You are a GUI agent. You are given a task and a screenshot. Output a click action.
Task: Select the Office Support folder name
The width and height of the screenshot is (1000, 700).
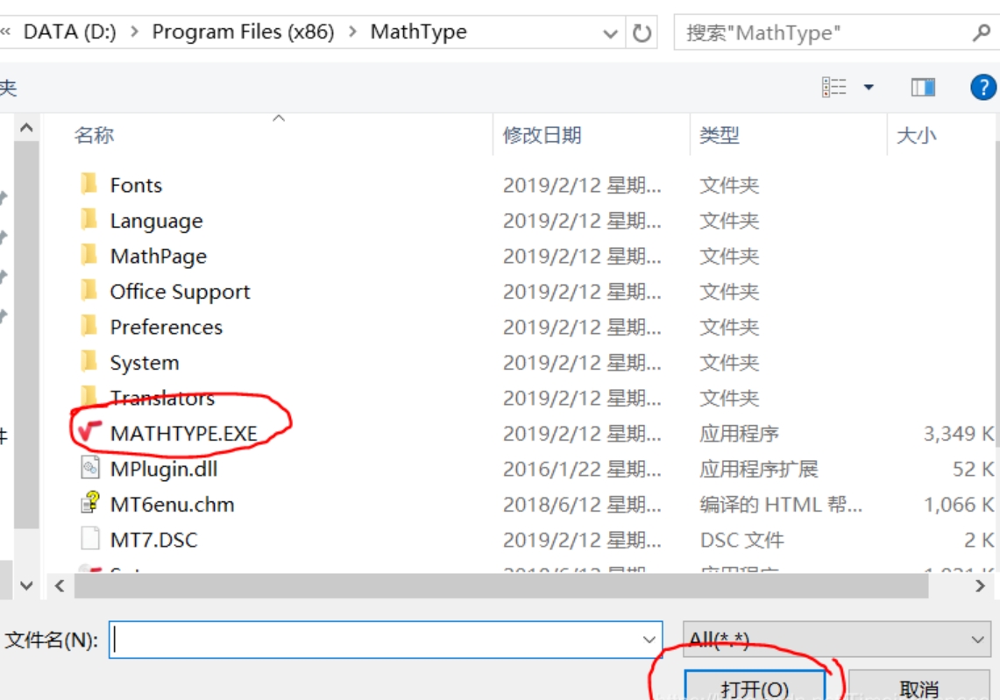tap(180, 292)
